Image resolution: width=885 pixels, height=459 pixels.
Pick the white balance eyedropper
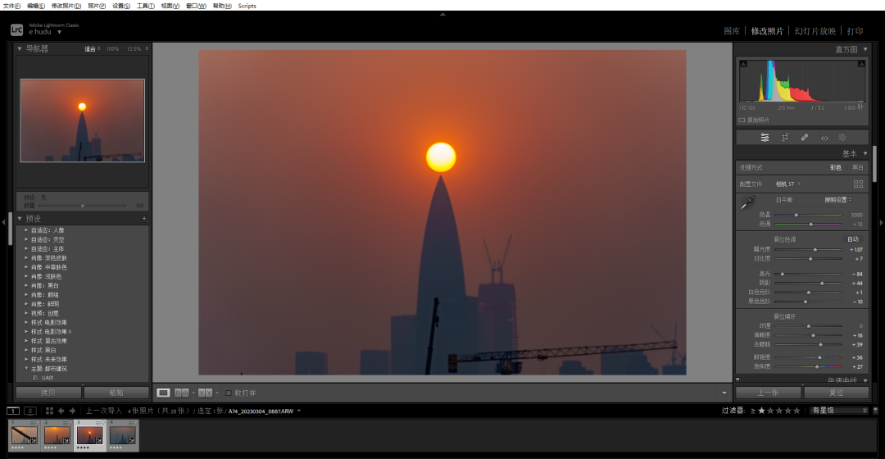tap(747, 202)
